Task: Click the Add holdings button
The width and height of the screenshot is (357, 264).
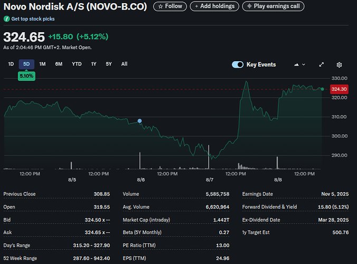Action: [x=214, y=6]
